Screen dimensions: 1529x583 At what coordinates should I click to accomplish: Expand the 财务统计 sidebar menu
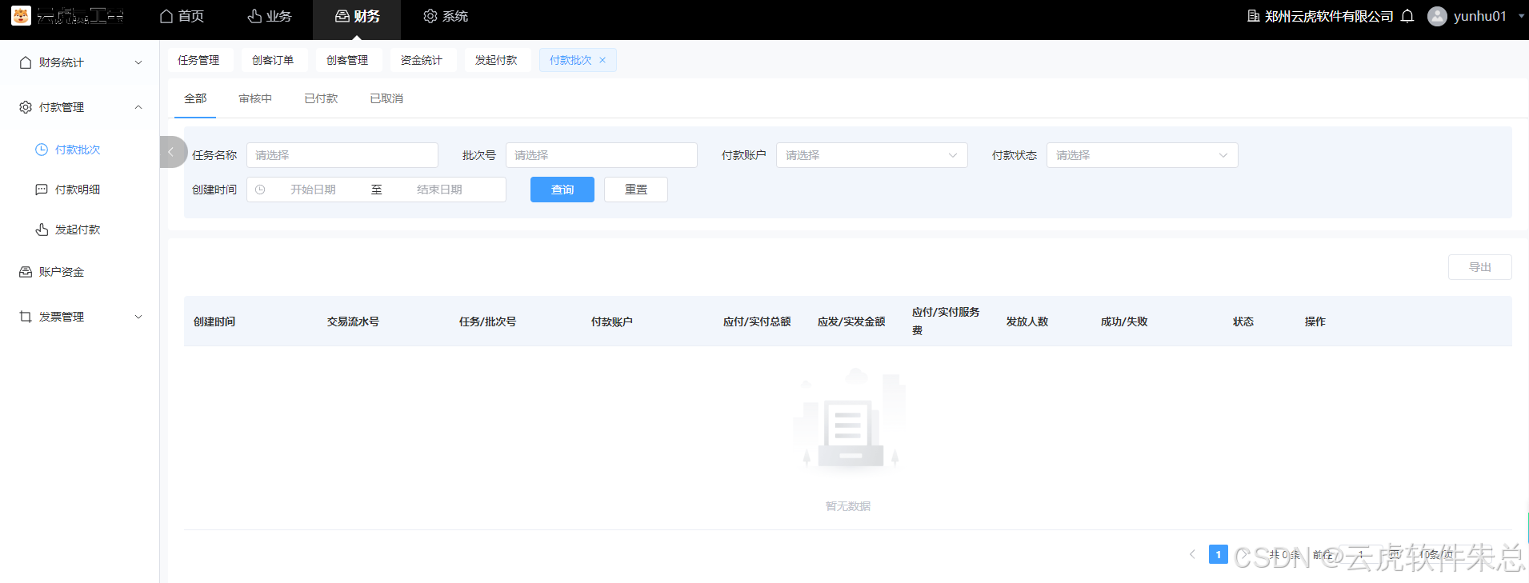coord(80,62)
